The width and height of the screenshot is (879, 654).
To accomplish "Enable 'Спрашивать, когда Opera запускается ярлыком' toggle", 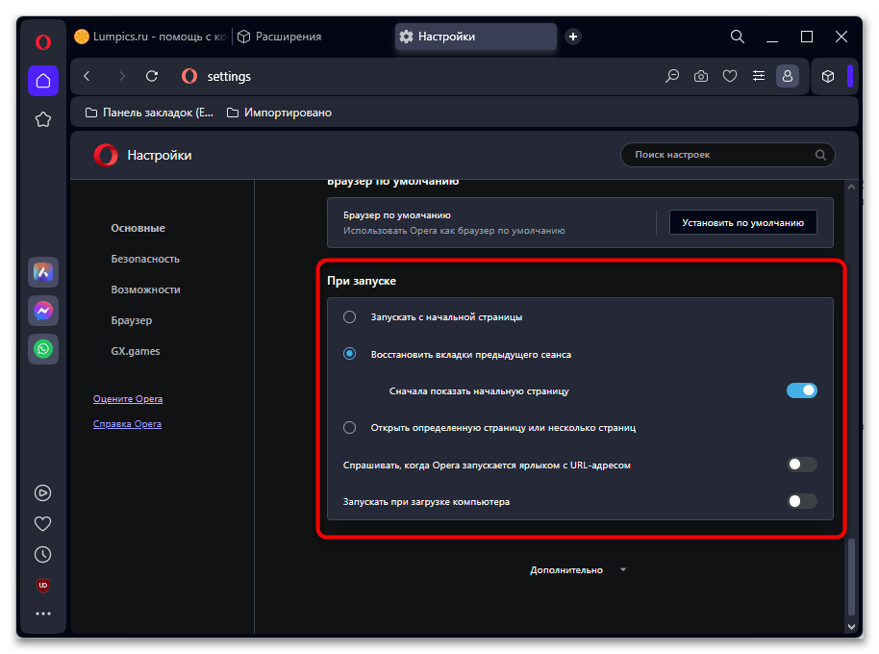I will [x=802, y=465].
